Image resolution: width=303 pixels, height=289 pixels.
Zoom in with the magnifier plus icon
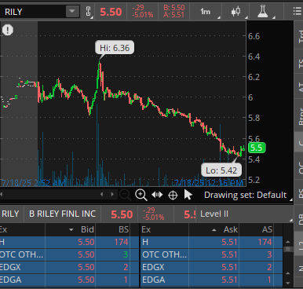(x=141, y=195)
